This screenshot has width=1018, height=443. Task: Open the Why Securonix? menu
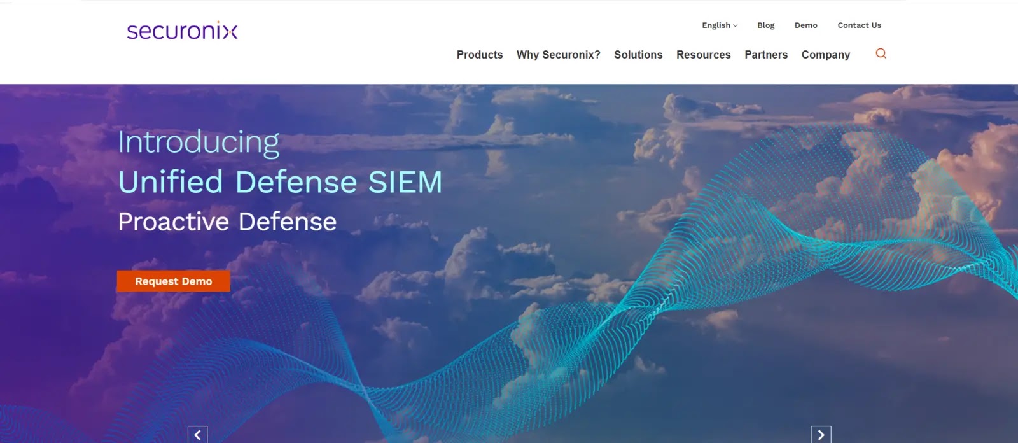click(558, 55)
